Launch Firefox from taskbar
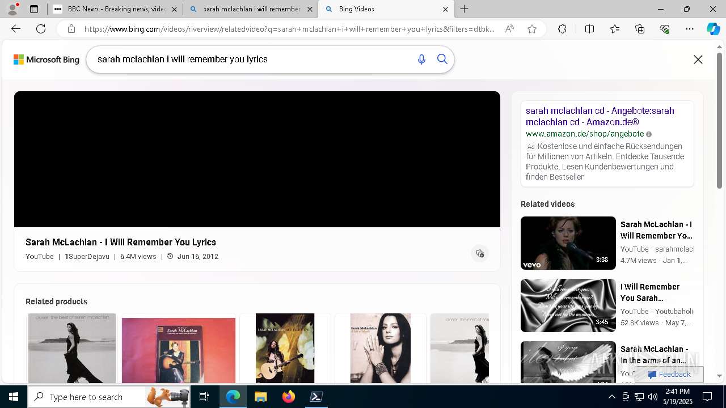This screenshot has height=408, width=726. (x=288, y=397)
